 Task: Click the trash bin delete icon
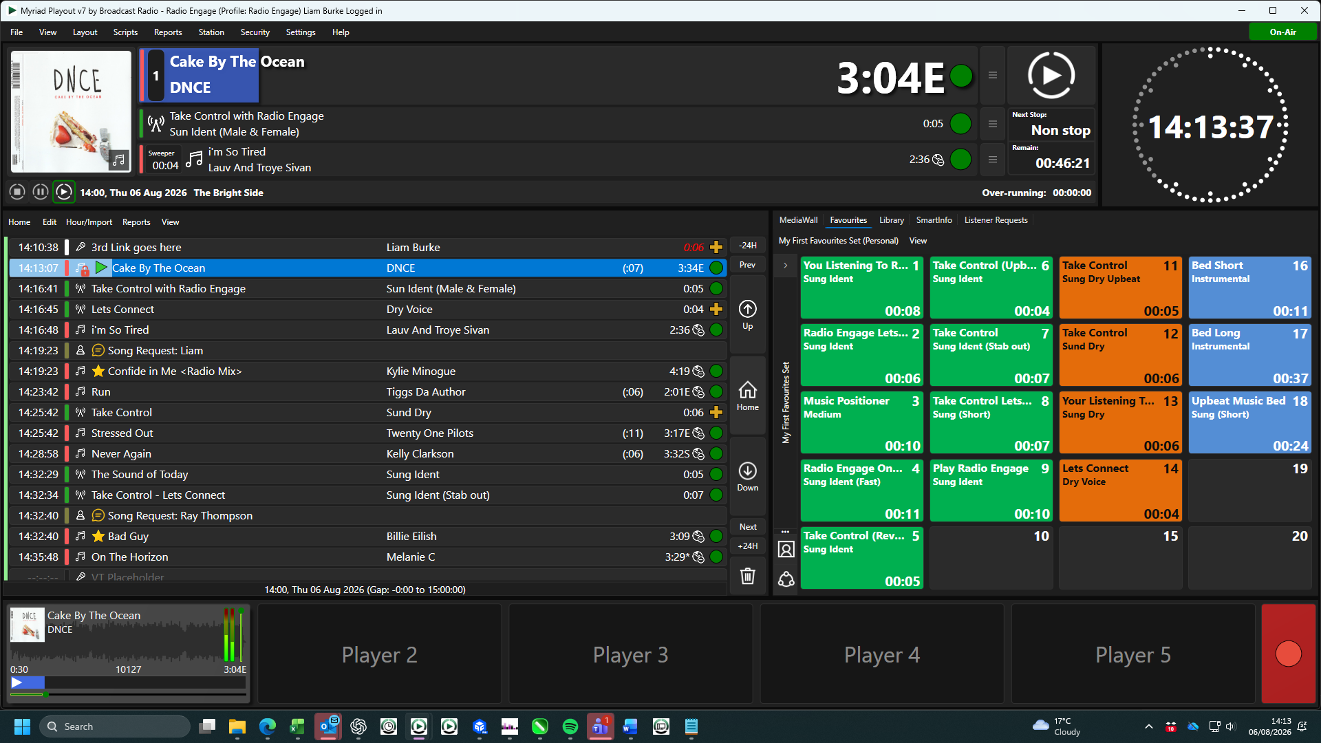[748, 576]
